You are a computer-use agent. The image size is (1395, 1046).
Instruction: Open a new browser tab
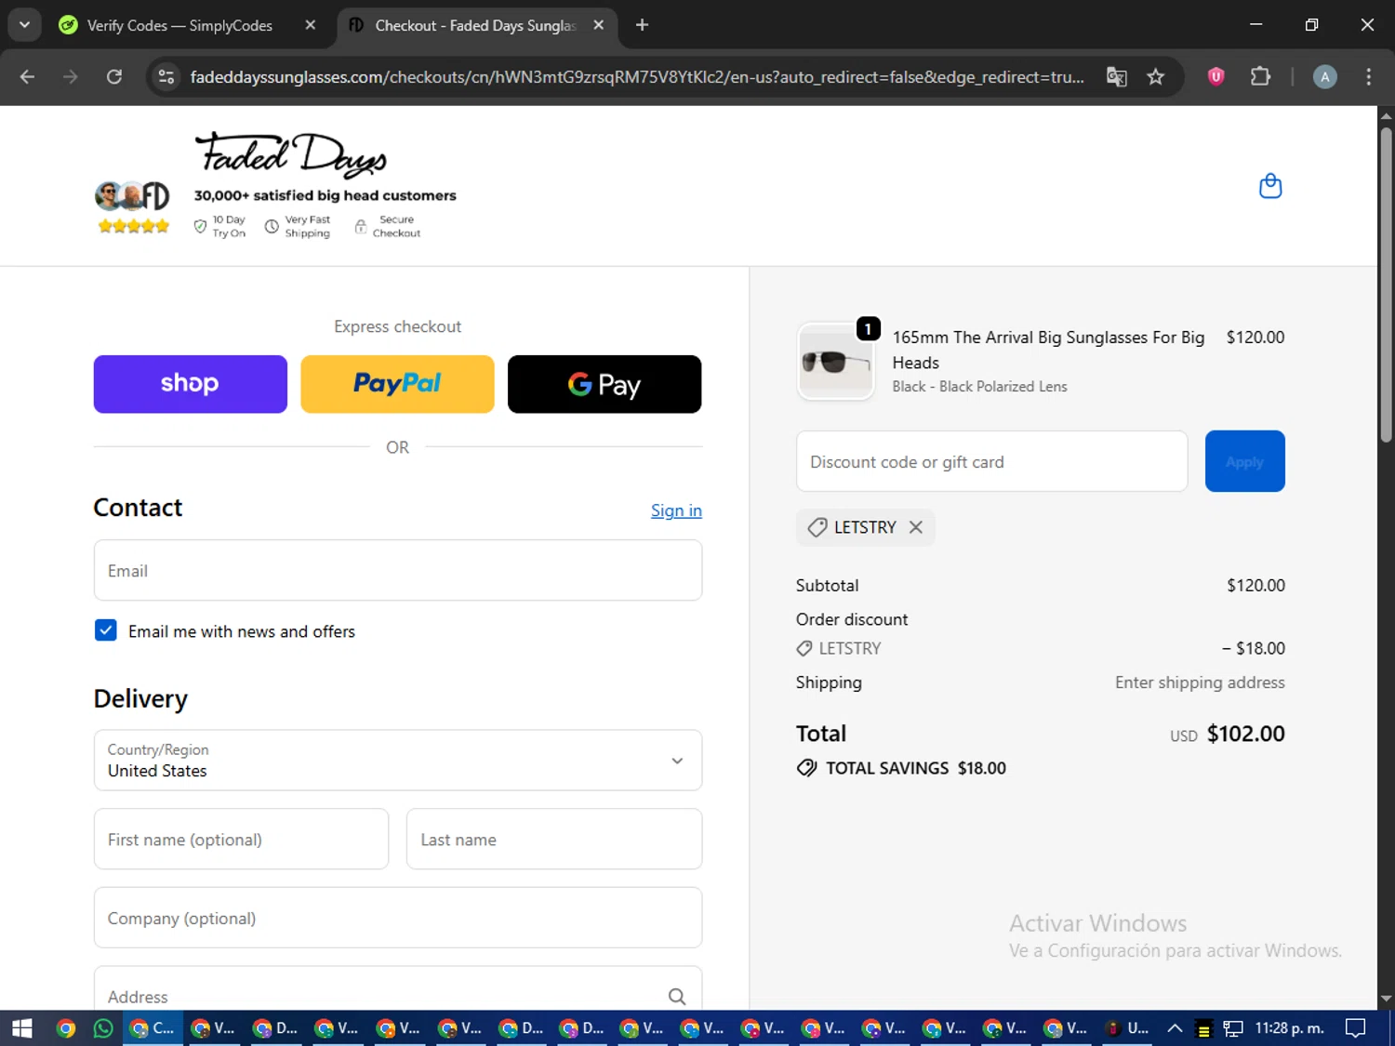click(642, 25)
